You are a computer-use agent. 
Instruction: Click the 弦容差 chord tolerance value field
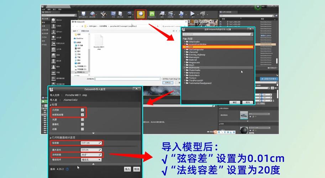point(91,143)
